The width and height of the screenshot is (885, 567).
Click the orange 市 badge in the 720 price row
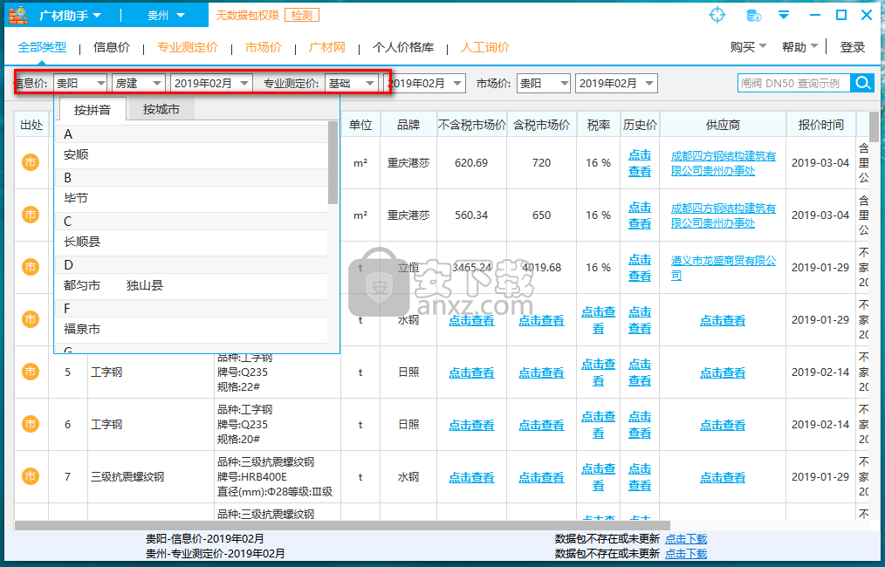click(x=31, y=162)
